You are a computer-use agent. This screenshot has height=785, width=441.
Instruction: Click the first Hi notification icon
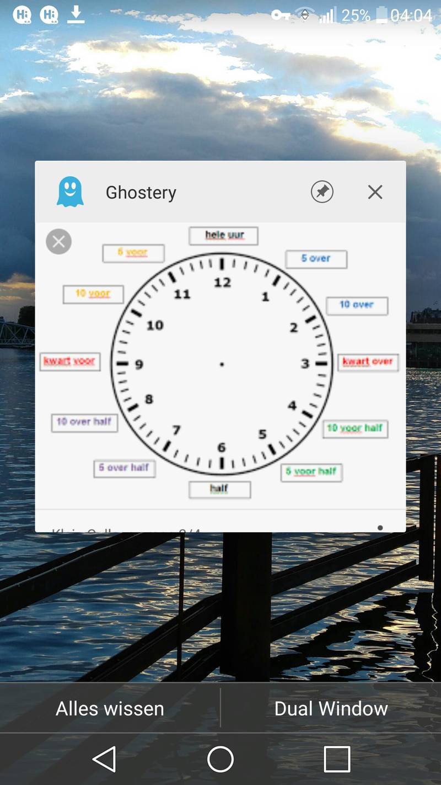click(x=21, y=15)
